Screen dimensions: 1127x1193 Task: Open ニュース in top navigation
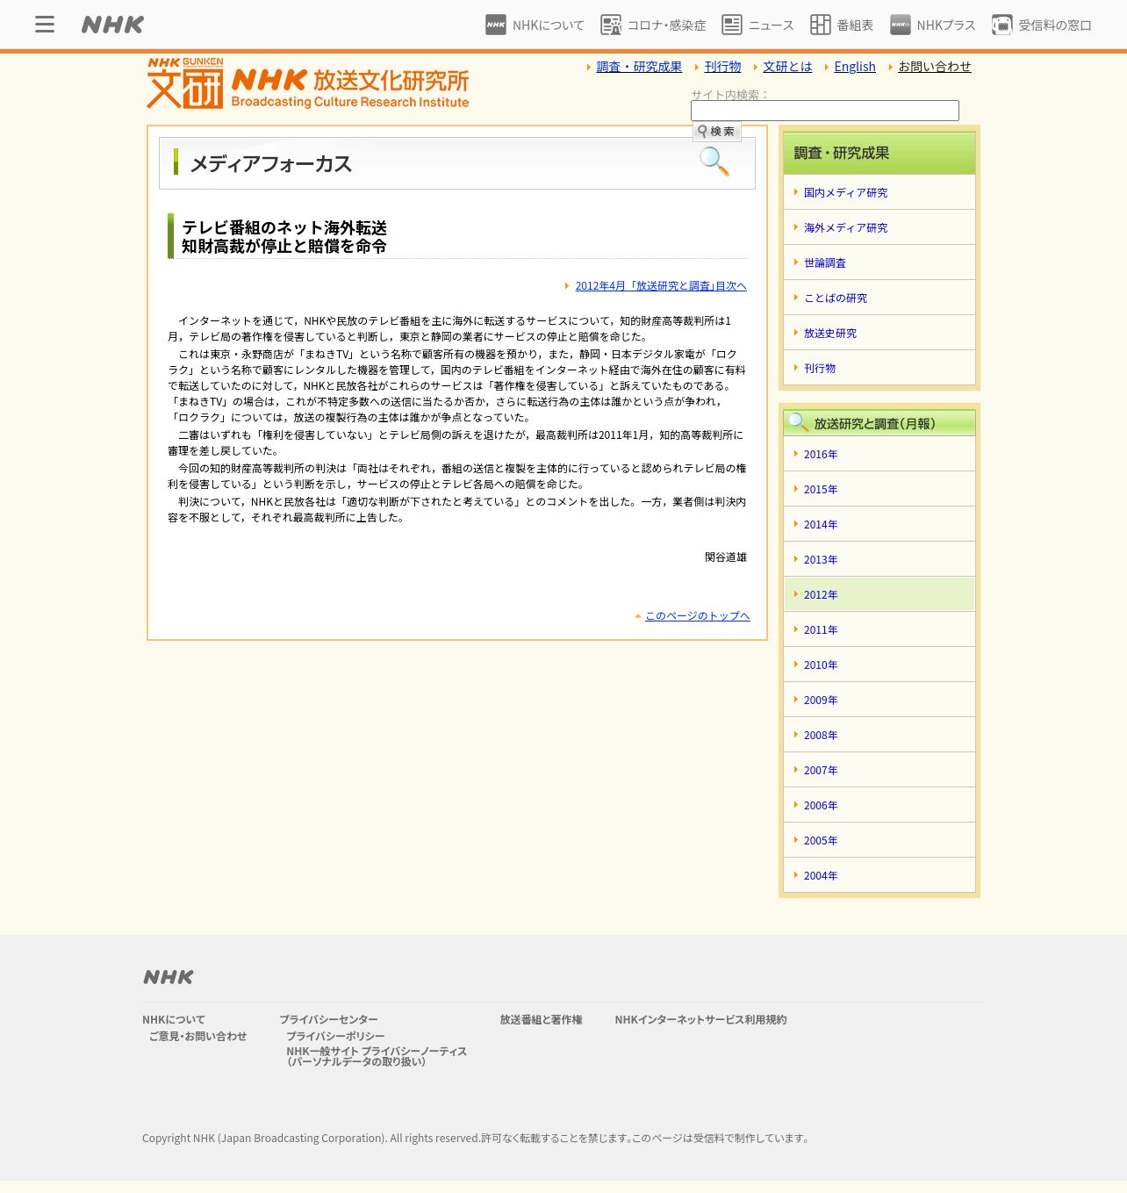coord(771,25)
